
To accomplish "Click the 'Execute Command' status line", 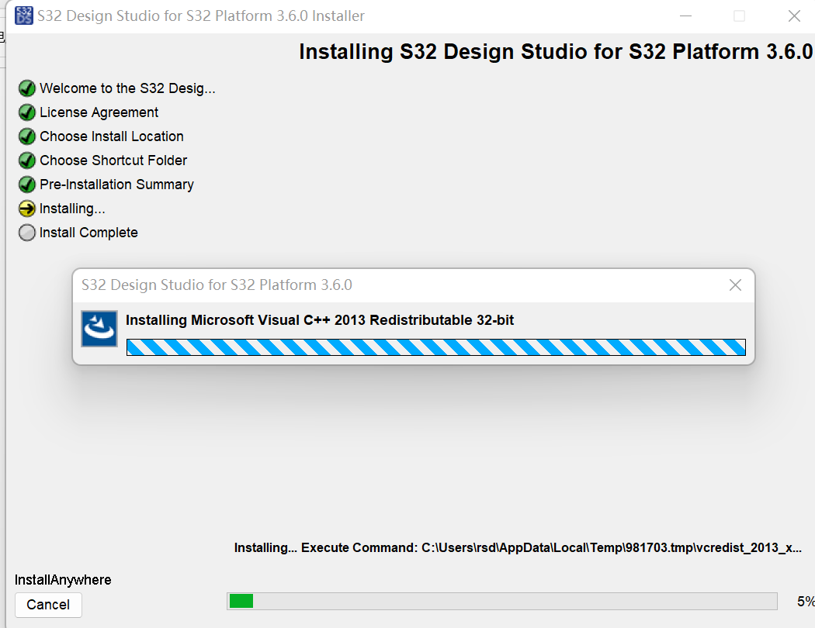I will coord(518,547).
